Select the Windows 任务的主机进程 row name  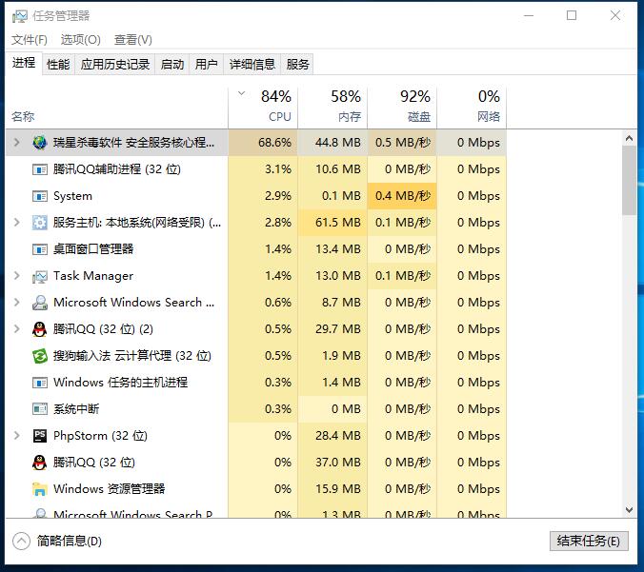pos(120,383)
